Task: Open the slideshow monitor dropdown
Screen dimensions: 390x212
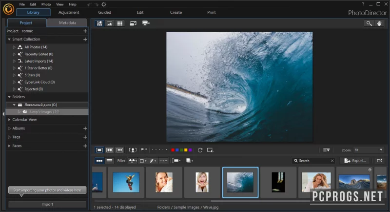Action: pyautogui.click(x=146, y=23)
